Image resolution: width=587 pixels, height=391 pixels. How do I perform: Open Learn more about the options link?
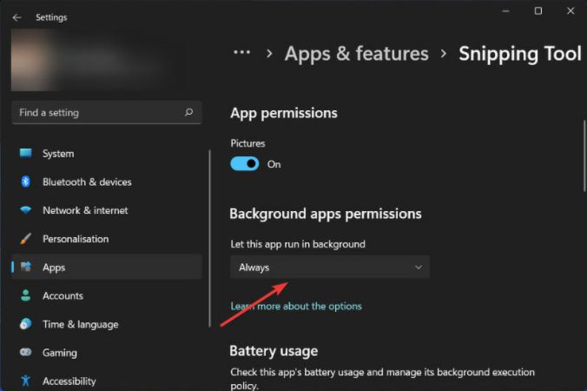pyautogui.click(x=296, y=307)
